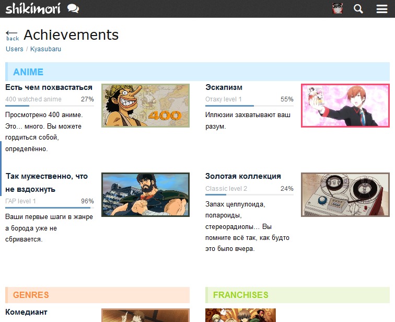Select the GENRES section header
Screen dimensions: 395x322
pyautogui.click(x=31, y=295)
